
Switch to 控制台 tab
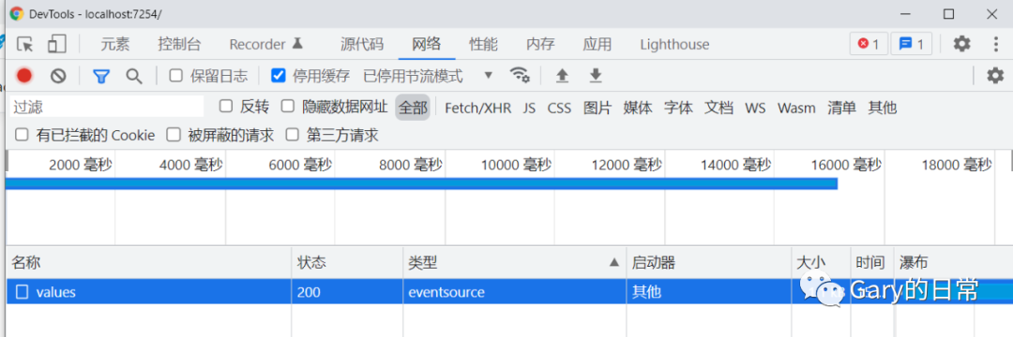click(179, 44)
